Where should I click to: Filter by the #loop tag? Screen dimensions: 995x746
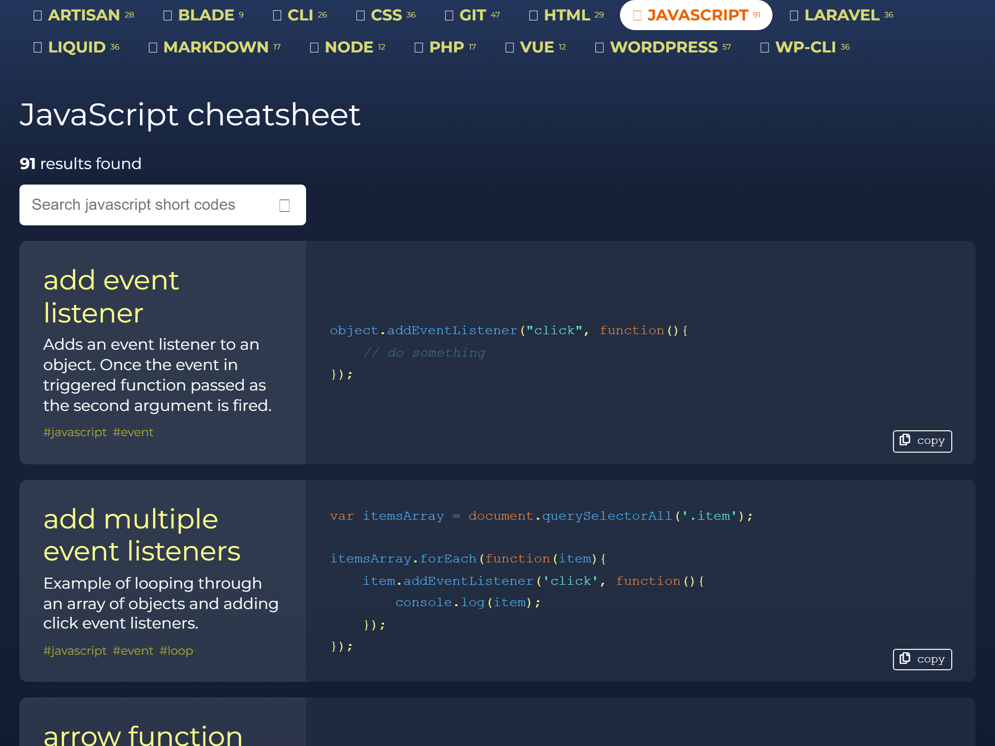tap(176, 651)
